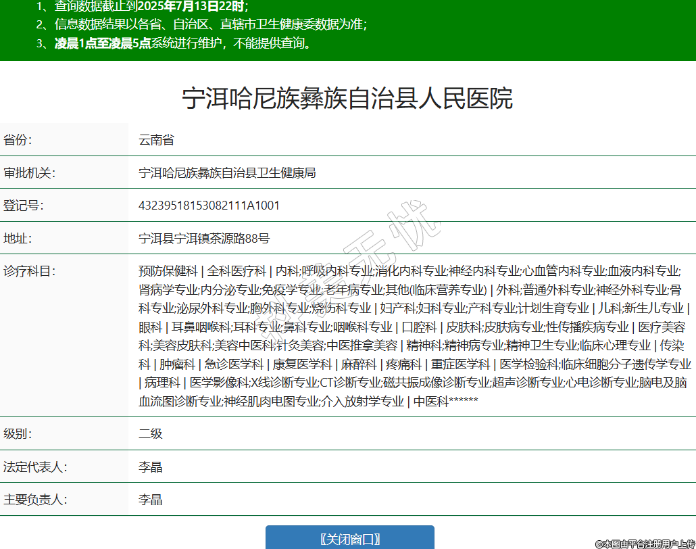
Task: Click the data cutoff date 2025年7月13日22时
Action: coord(191,7)
